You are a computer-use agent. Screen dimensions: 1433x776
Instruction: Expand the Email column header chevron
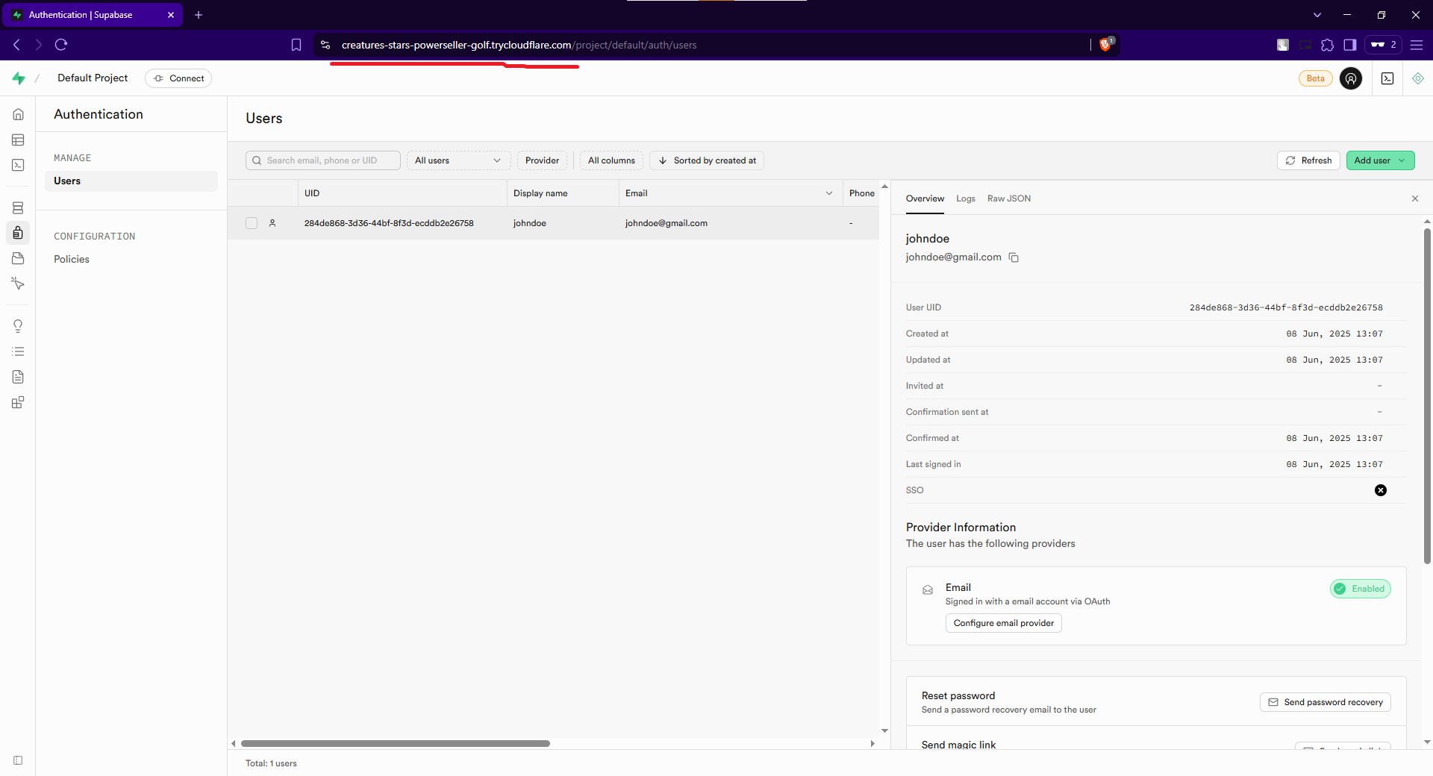pyautogui.click(x=828, y=193)
